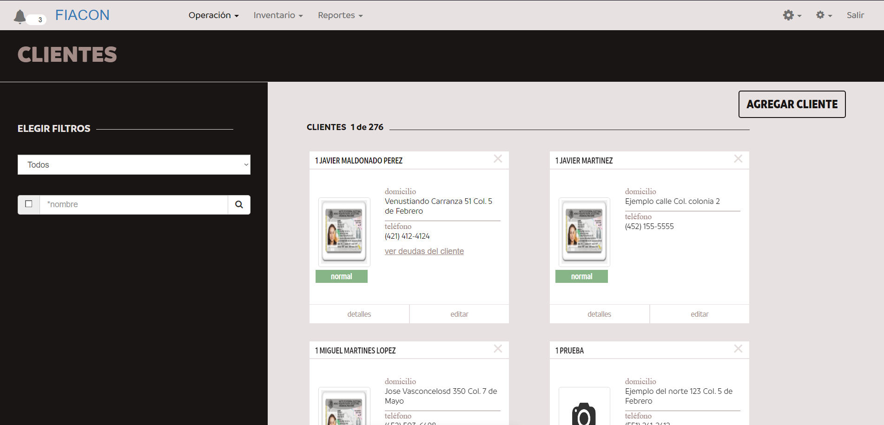Click the 'normal' status badge of Javier Maldonado
The image size is (884, 425).
(x=341, y=276)
